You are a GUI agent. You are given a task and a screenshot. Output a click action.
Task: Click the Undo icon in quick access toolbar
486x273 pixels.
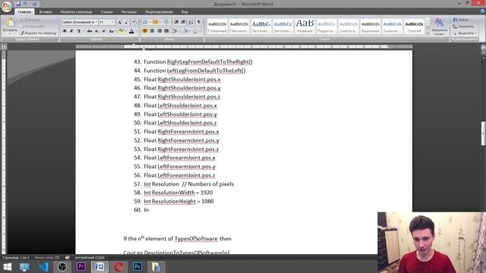coord(25,4)
